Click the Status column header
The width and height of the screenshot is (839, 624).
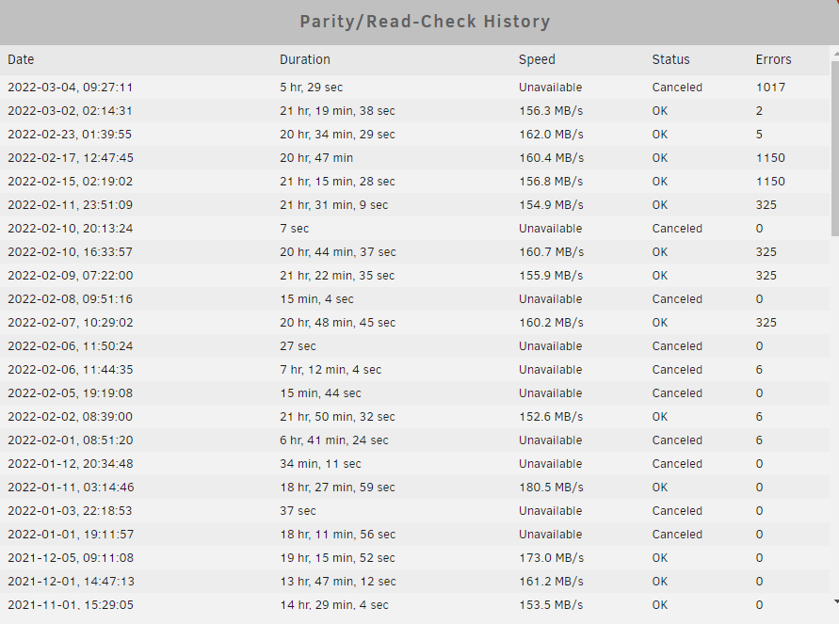pyautogui.click(x=670, y=59)
